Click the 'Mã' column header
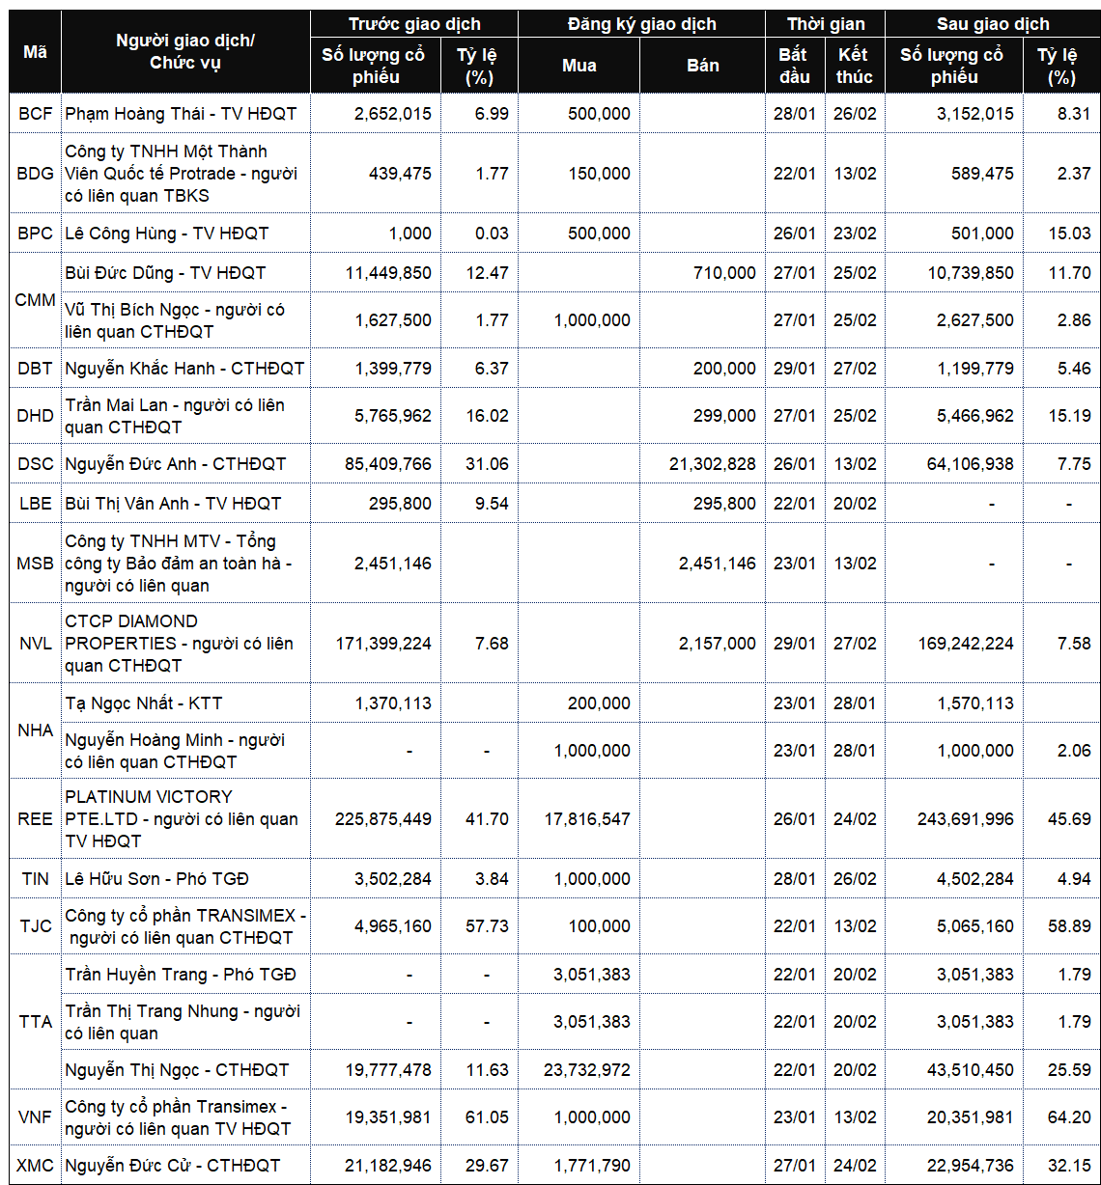The height and width of the screenshot is (1185, 1101). pos(35,52)
